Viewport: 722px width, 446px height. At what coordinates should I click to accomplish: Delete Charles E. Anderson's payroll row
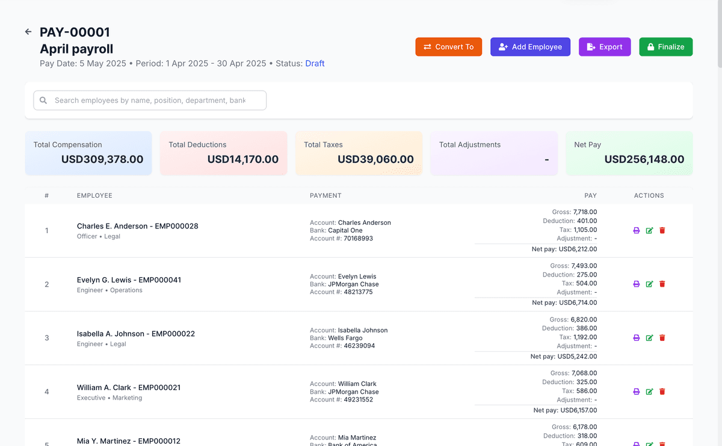click(x=662, y=230)
